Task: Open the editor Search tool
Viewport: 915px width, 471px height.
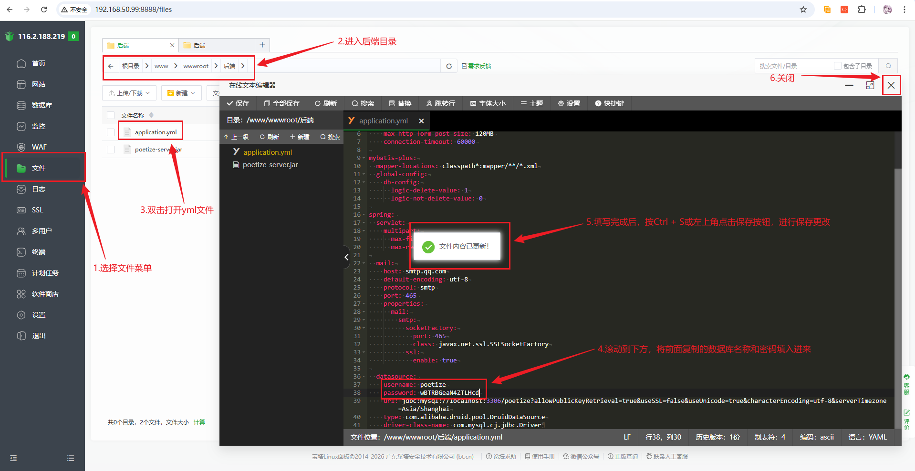Action: [x=363, y=103]
